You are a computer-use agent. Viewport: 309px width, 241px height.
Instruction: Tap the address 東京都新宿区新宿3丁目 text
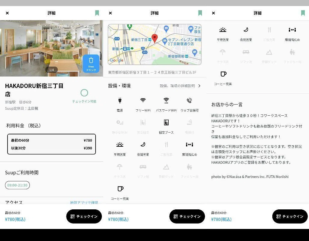pyautogui.click(x=152, y=72)
